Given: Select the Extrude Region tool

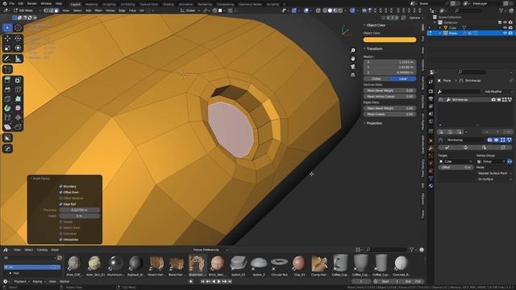Looking at the screenshot, I should 7,80.
